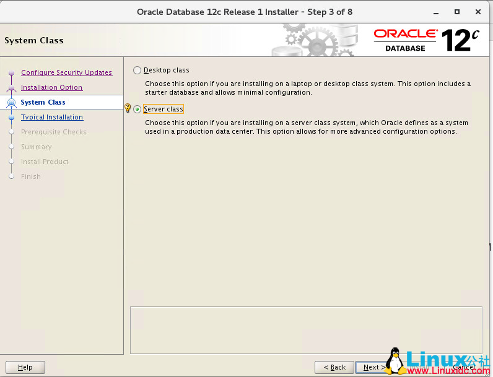
Task: Click the Desktop class description text
Action: click(x=308, y=88)
